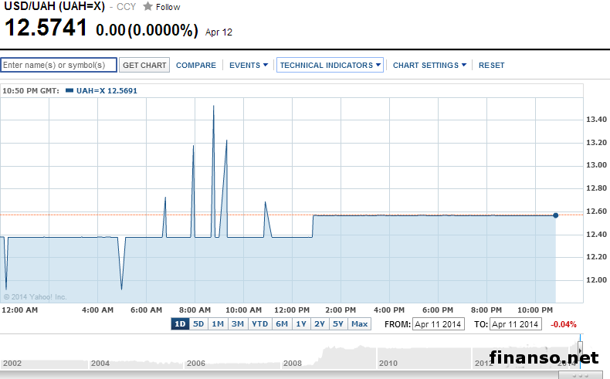Screen dimensions: 610x379
Task: Click the From date field
Action: tap(438, 324)
